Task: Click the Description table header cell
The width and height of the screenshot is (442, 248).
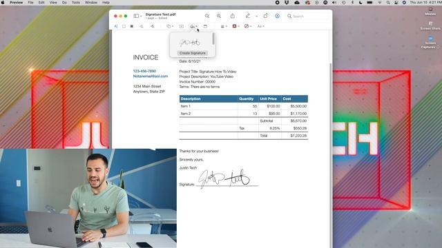Action: coord(209,99)
